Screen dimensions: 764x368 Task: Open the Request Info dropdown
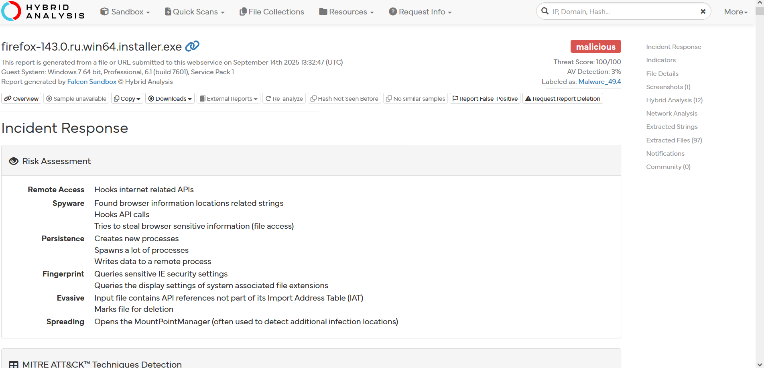click(x=420, y=12)
